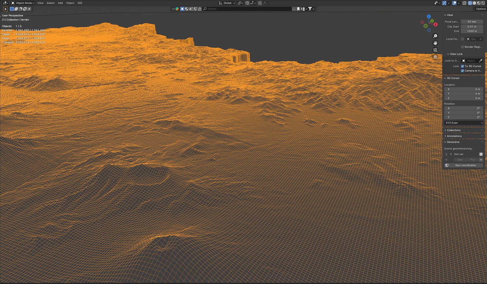Click the clip End 1000 m field
The height and width of the screenshot is (284, 487).
(x=472, y=31)
